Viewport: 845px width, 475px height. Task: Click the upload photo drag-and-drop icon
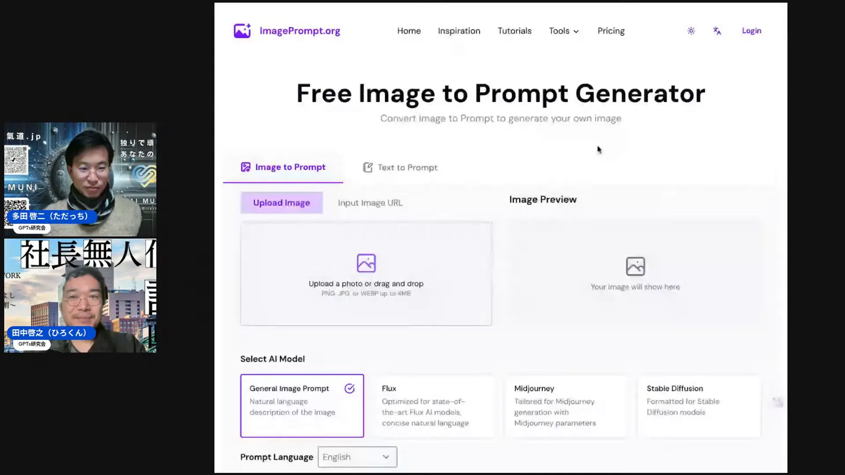[x=366, y=263]
